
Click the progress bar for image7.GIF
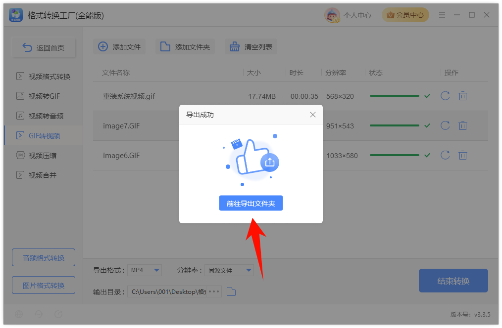pos(395,125)
